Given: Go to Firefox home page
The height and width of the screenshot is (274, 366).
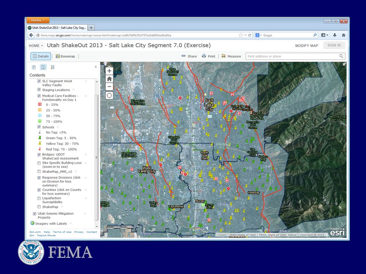Looking at the screenshot, I should 344,35.
